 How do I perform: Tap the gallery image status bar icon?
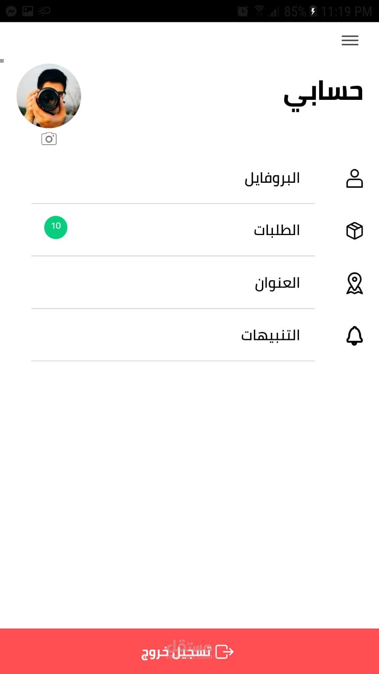[28, 11]
